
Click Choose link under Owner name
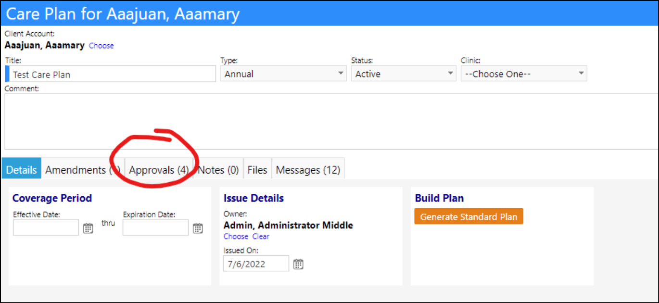(x=236, y=236)
